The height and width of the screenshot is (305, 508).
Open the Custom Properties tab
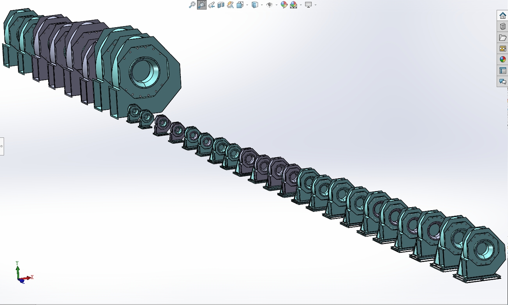coord(502,71)
